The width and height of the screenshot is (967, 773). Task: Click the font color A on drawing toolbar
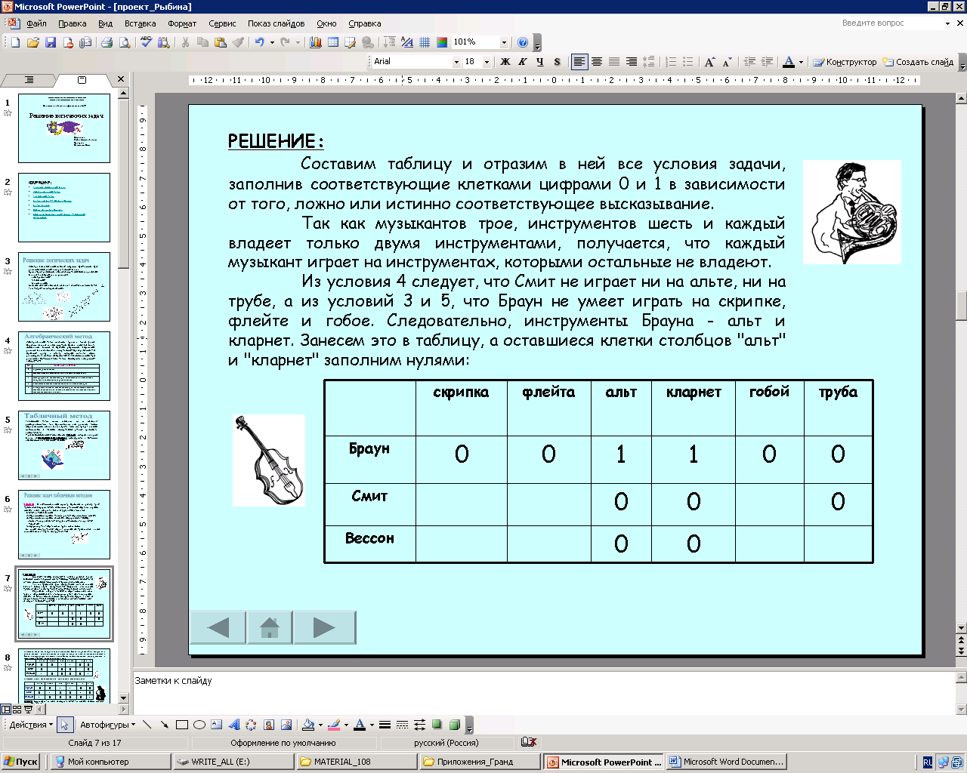tap(360, 725)
